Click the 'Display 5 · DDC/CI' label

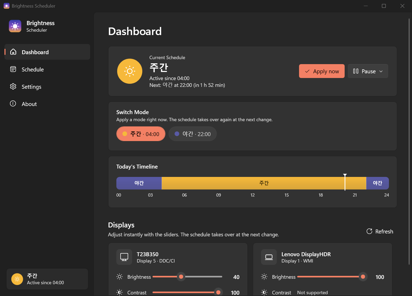click(156, 261)
